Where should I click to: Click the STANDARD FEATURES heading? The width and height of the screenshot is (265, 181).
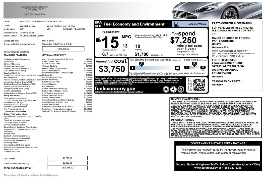15,55
